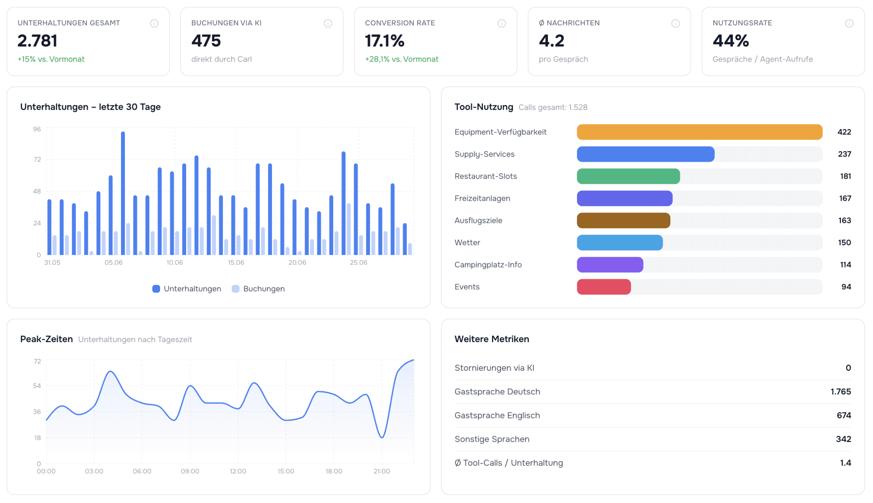
Task: Click the 25.06 date axis label
Action: pyautogui.click(x=358, y=263)
